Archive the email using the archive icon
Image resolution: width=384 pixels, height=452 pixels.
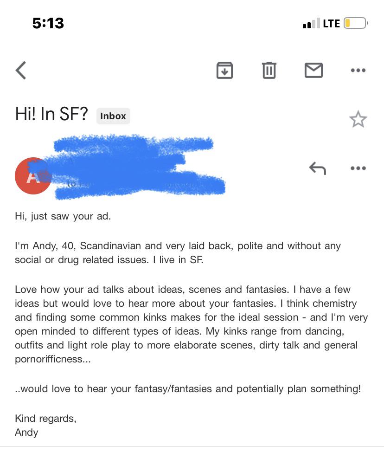tap(224, 70)
